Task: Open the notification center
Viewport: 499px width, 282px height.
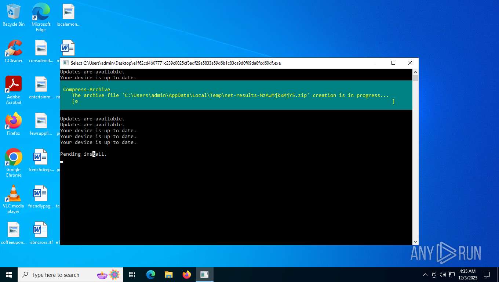Action: pos(487,275)
